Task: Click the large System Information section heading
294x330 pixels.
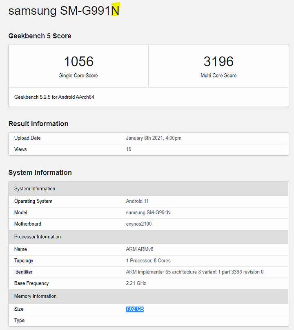Action: [40, 172]
